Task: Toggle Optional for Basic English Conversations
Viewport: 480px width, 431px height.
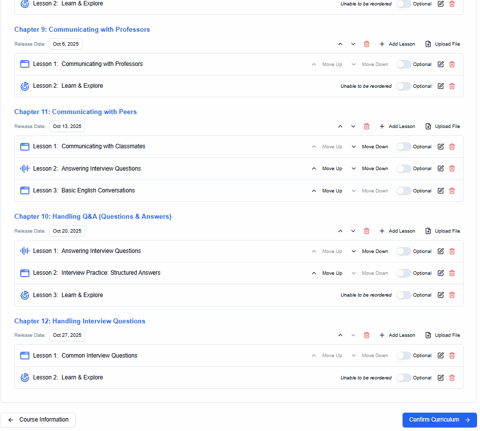Action: click(x=404, y=190)
